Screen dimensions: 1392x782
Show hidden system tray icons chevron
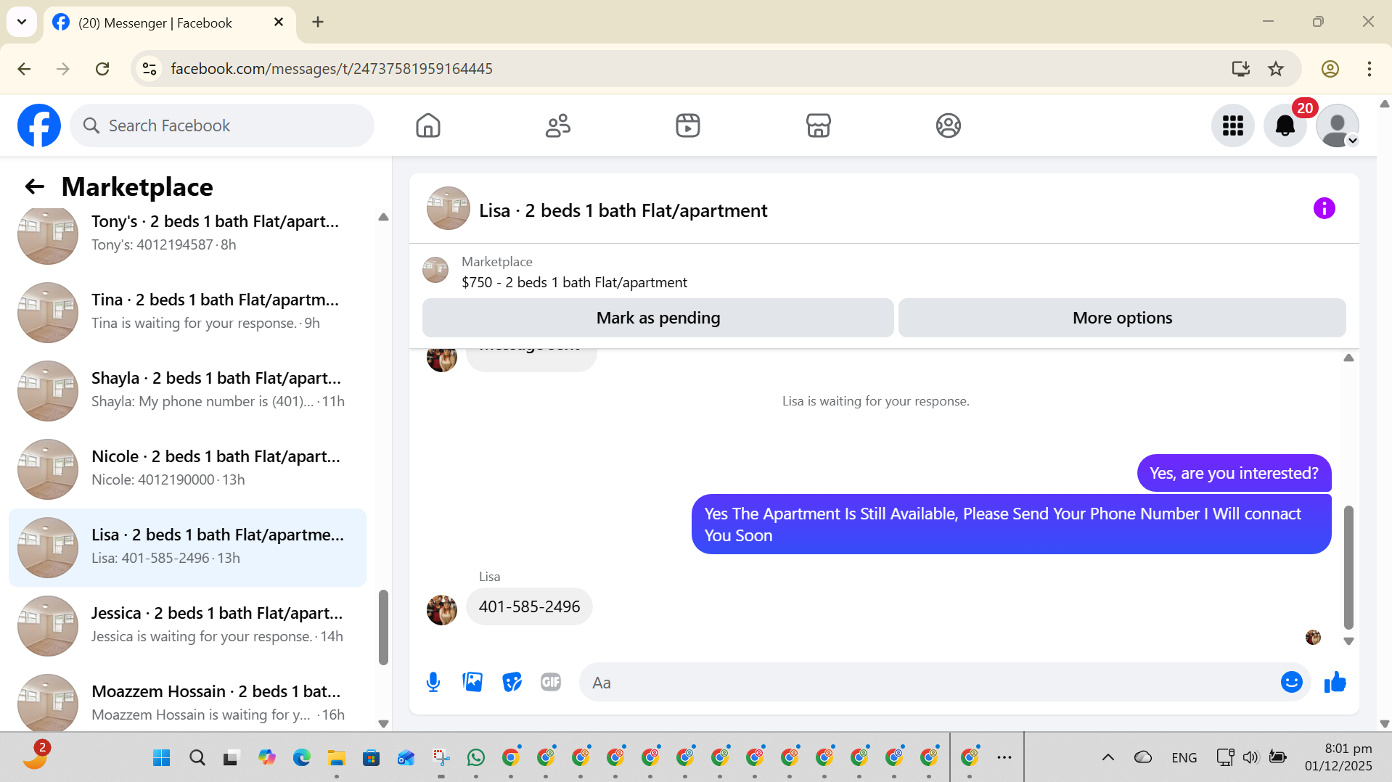(x=1108, y=758)
